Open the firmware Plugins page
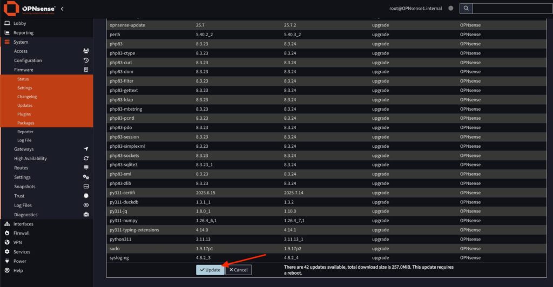 coord(24,114)
